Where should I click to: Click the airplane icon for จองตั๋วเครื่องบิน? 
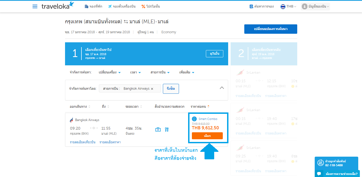(x=110, y=6)
